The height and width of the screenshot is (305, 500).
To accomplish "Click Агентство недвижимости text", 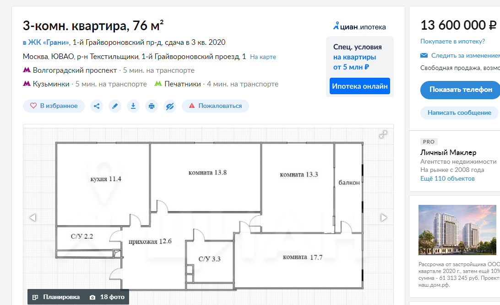I will click(458, 162).
